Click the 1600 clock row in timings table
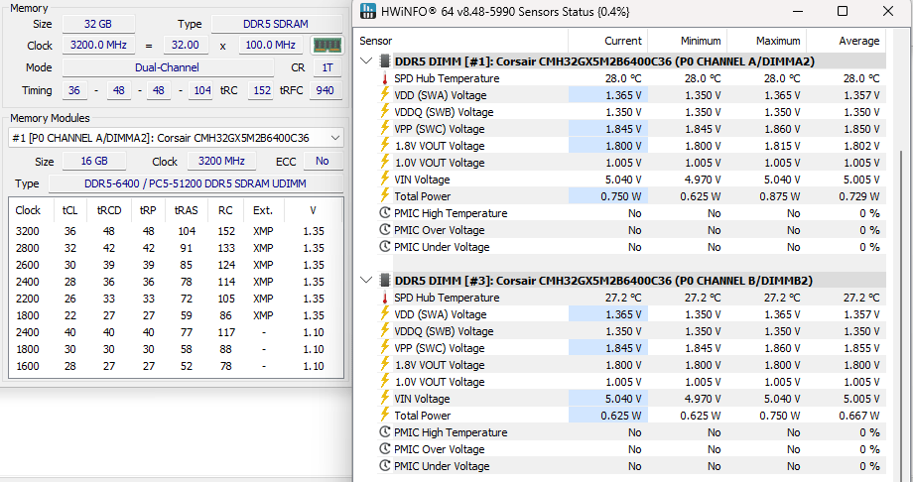Viewport: 913px width, 482px height. (176, 366)
